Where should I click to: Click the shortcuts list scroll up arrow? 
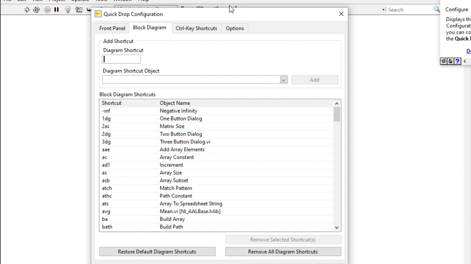337,103
